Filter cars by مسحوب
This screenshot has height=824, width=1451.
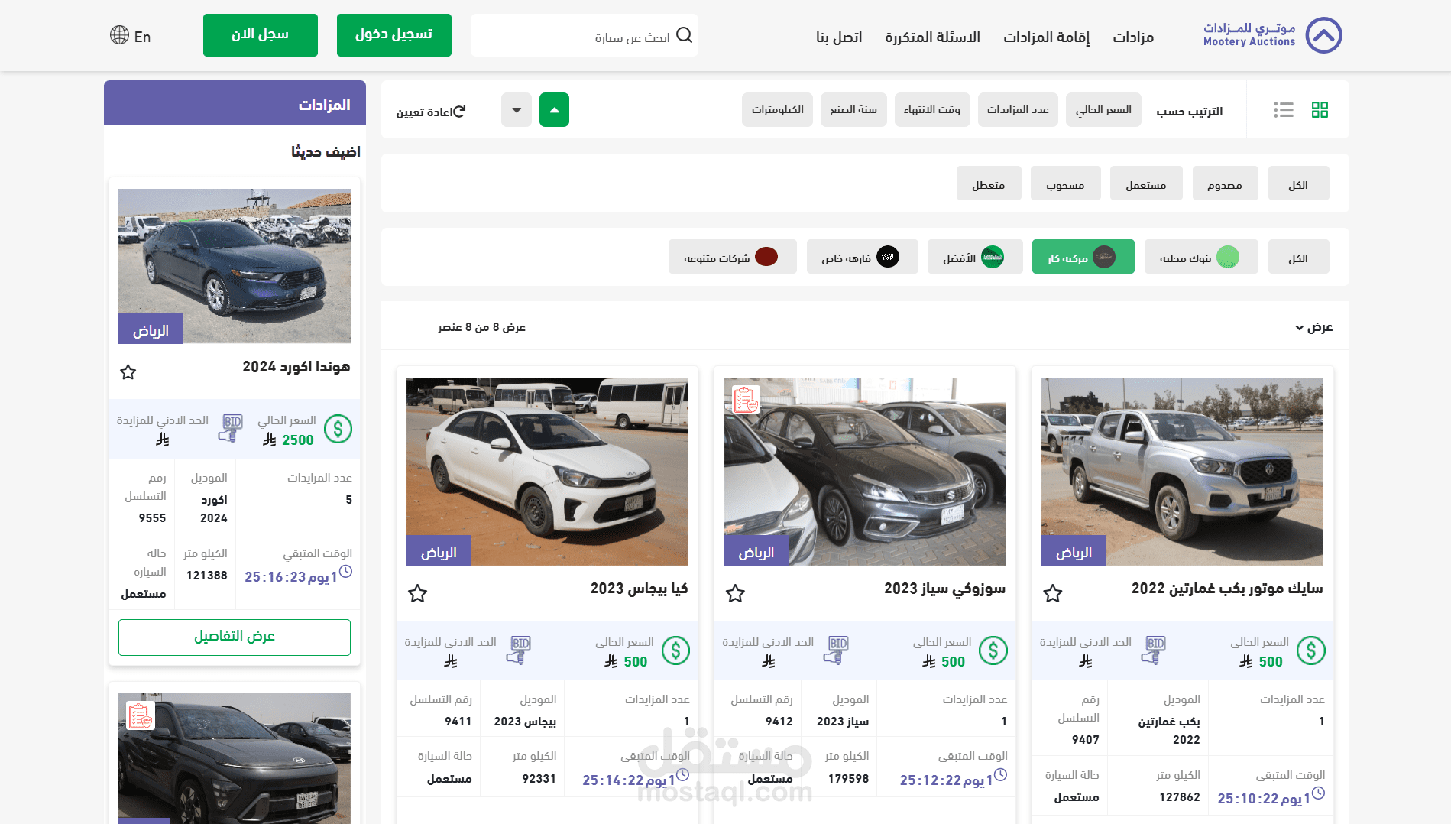point(1065,183)
